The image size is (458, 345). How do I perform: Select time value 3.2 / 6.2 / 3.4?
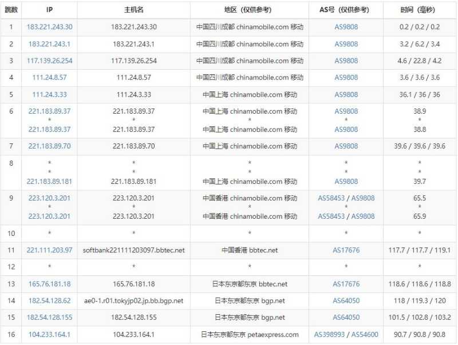coord(420,44)
